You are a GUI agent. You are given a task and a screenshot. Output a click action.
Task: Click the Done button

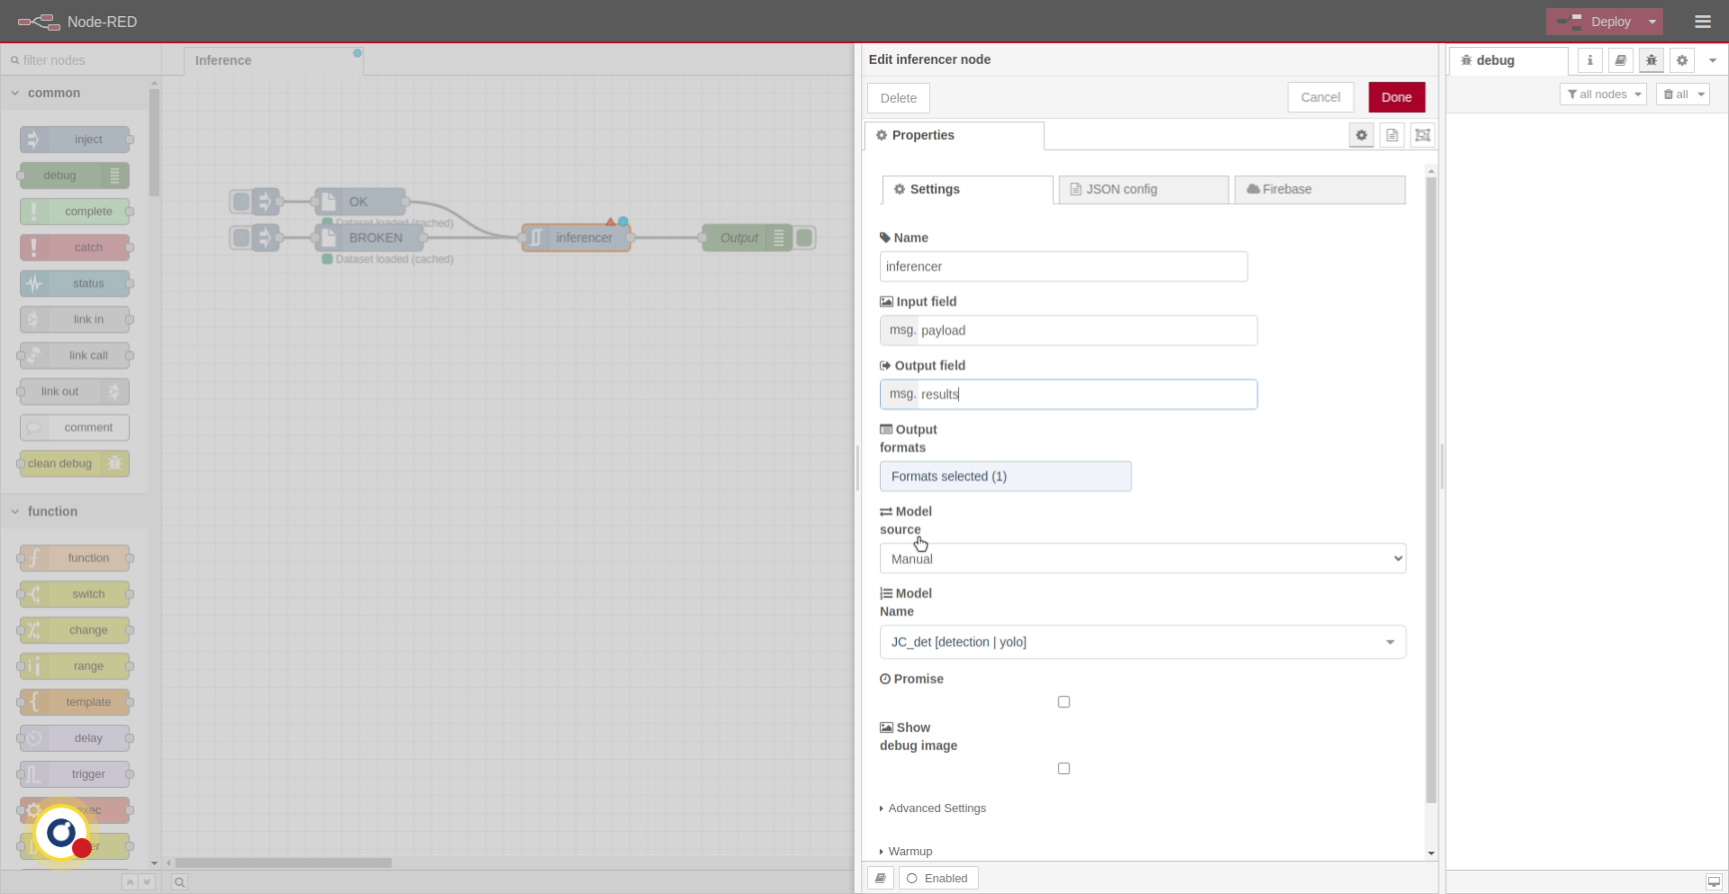(1397, 97)
